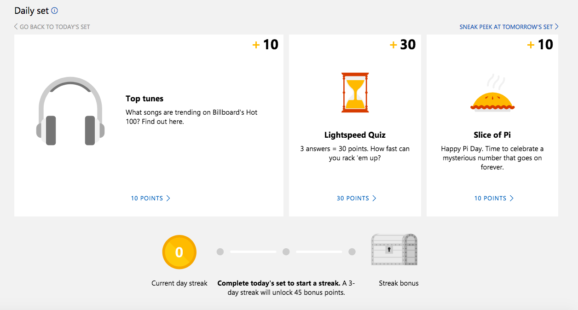Start the Lightspeed Quiz 30 points activity
Screen dimensions: 578x310
(x=352, y=198)
